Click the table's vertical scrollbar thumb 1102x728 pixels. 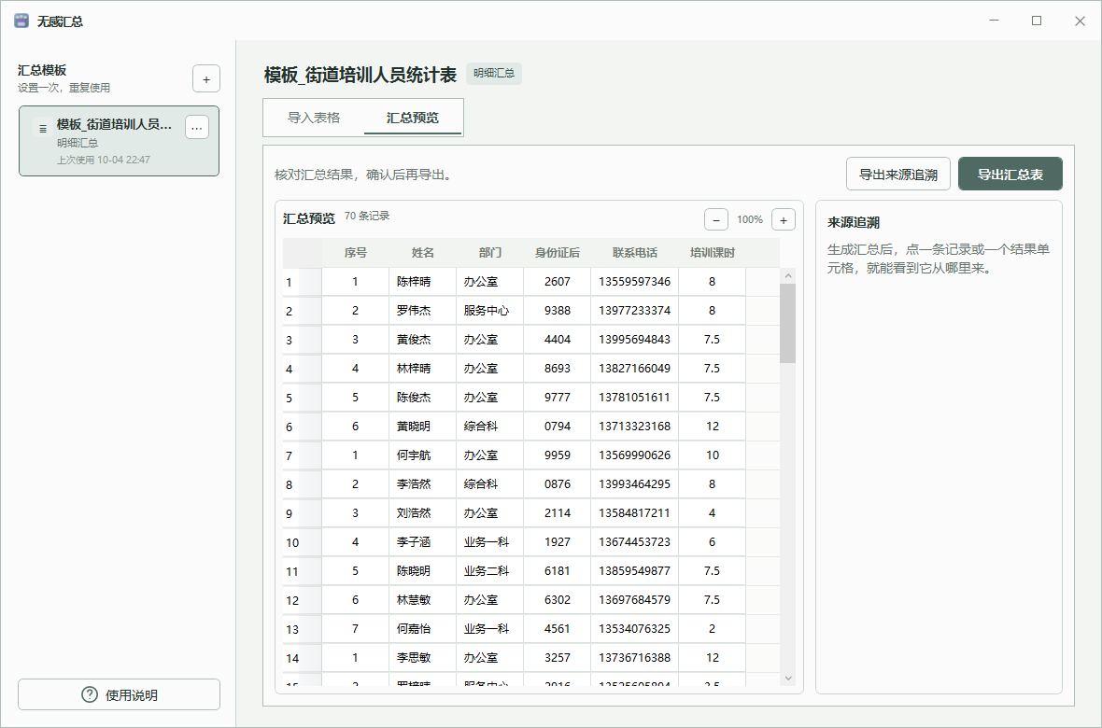coord(788,323)
